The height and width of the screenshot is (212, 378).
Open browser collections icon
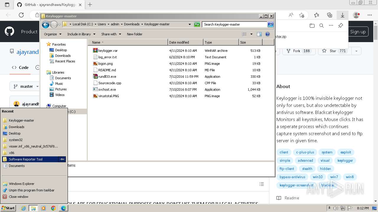[x=330, y=15]
